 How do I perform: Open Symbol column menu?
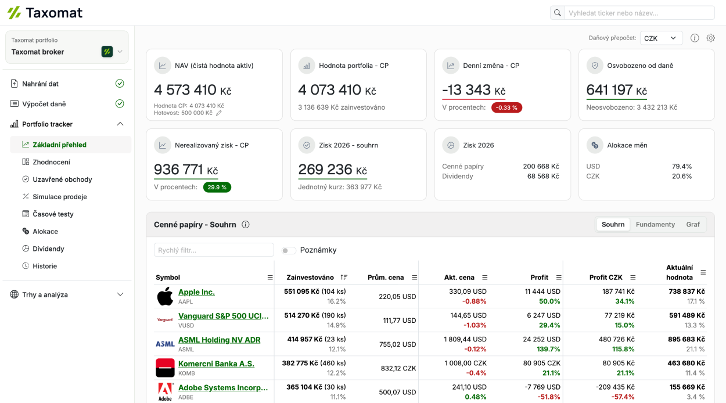pos(270,278)
